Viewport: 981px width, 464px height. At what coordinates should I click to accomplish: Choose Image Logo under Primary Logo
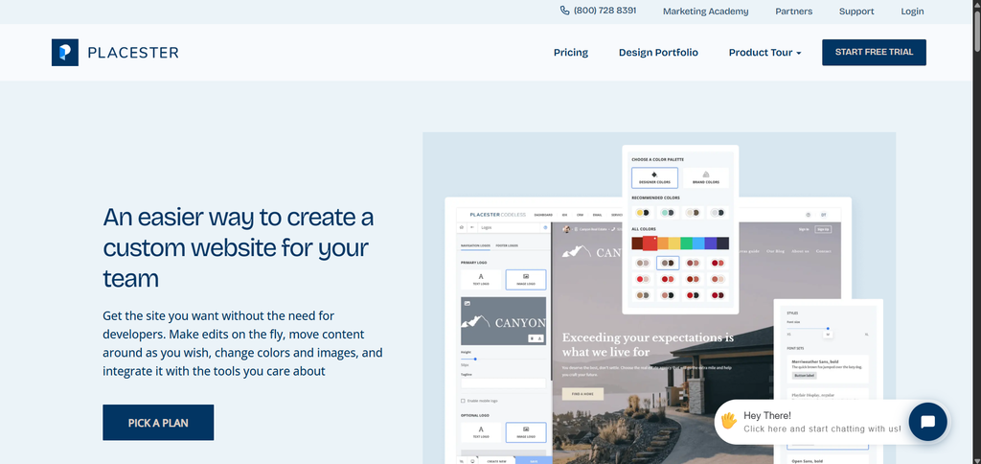[x=526, y=279]
